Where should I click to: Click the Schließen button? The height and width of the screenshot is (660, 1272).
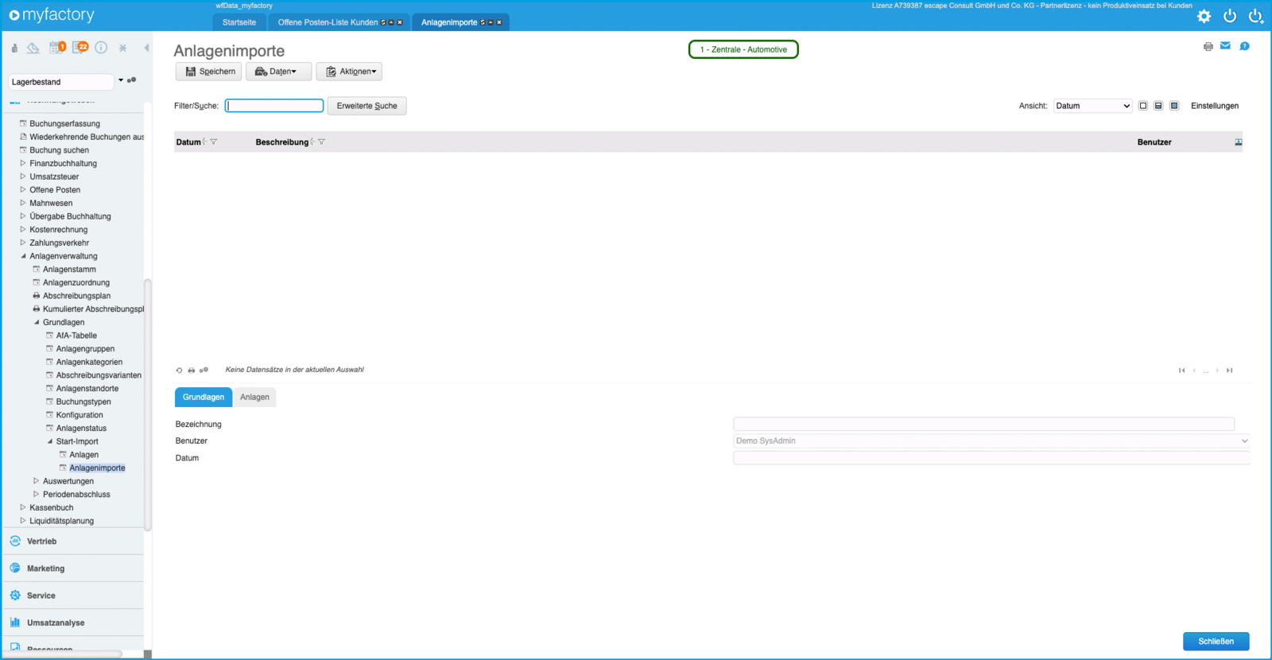(x=1216, y=641)
